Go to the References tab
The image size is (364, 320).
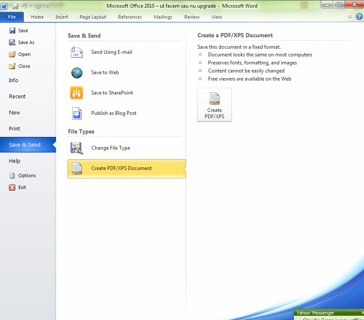pos(130,17)
